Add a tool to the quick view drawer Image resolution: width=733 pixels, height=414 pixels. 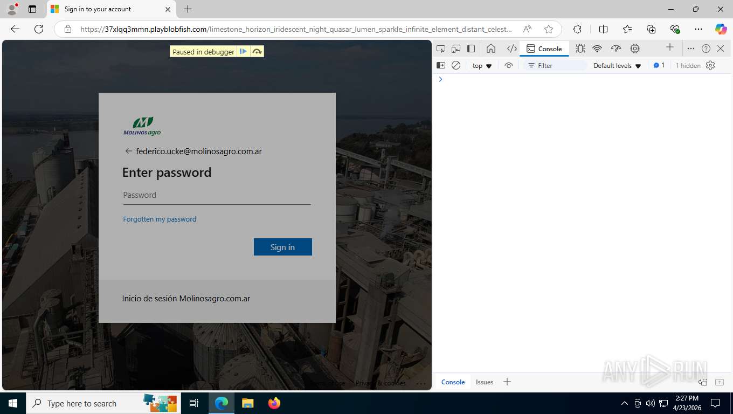click(x=507, y=382)
